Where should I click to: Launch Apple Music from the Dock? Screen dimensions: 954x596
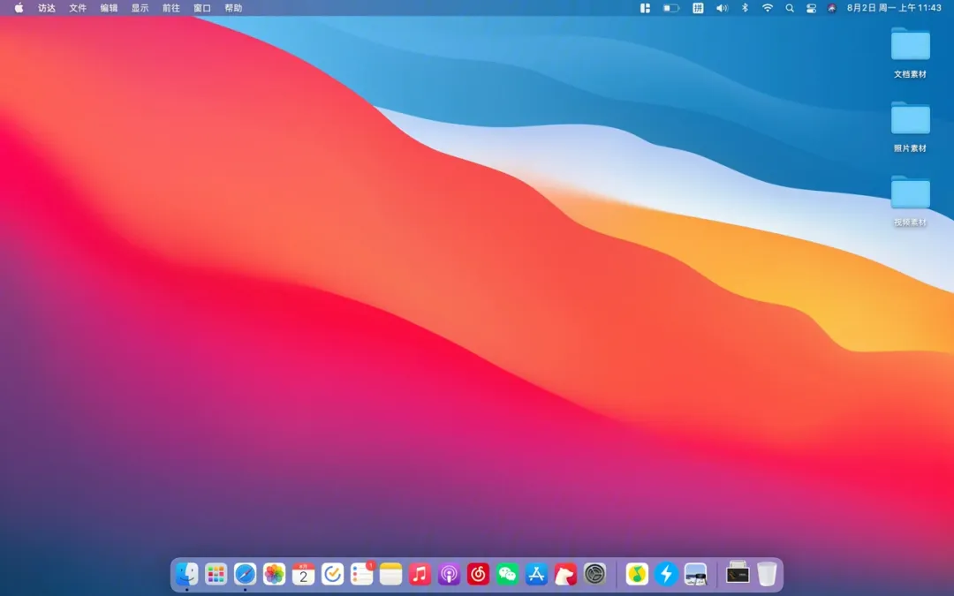[420, 574]
